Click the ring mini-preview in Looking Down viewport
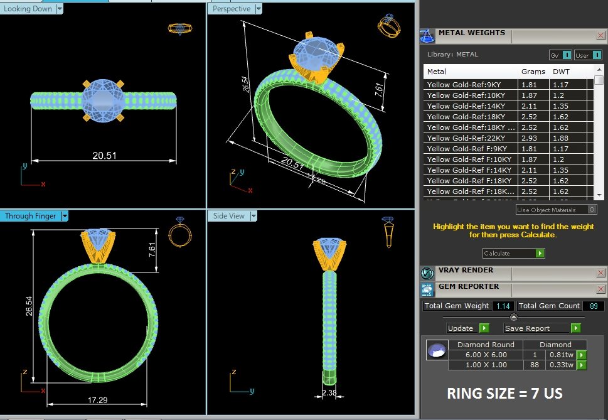This screenshot has width=608, height=420. 180,29
